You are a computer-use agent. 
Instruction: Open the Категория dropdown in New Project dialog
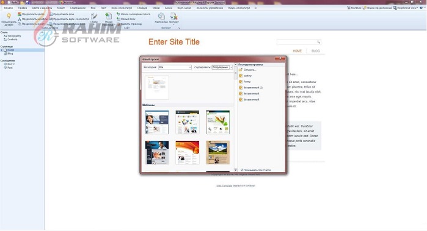click(175, 67)
